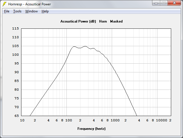Click the 90 value on the vertical axis
Screen dimensions: 183x138
coord(16,72)
